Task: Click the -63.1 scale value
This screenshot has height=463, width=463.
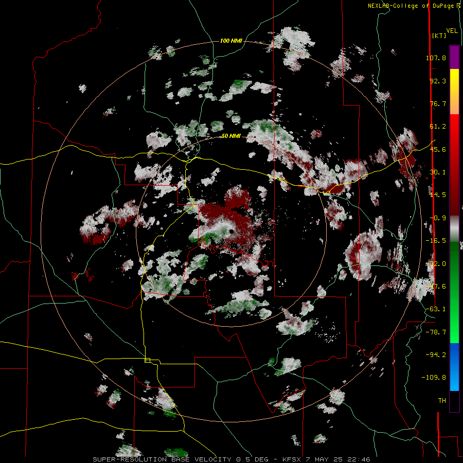Action: [x=436, y=309]
